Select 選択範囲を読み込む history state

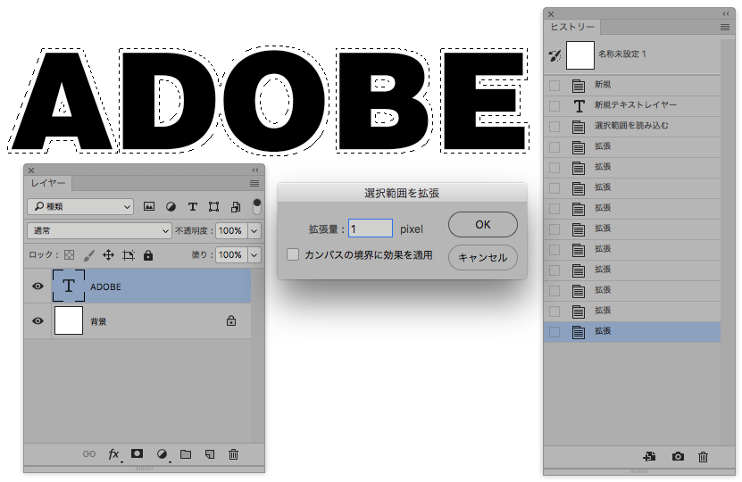click(632, 126)
